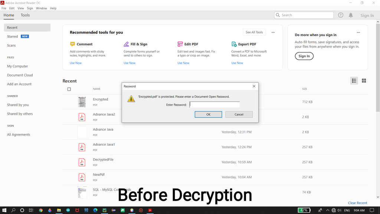The height and width of the screenshot is (214, 380).
Task: Open PyCharm from the taskbar
Action: 104,210
